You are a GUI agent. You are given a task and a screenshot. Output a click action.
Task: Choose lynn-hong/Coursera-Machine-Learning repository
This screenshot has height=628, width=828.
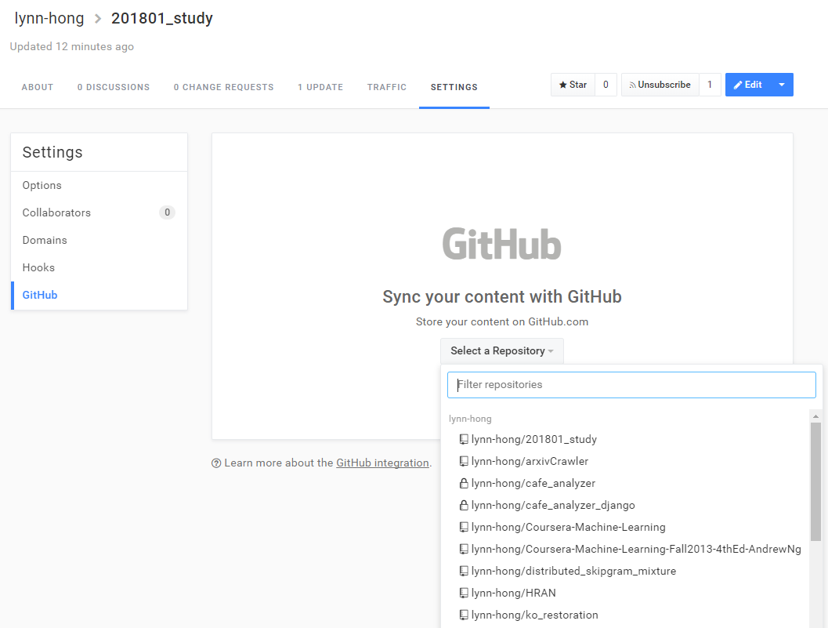pos(568,527)
